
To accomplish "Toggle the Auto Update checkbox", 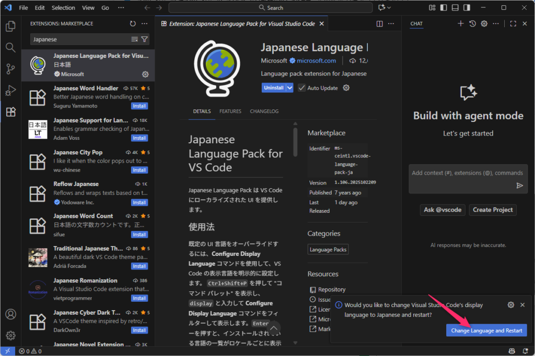I will coord(301,88).
